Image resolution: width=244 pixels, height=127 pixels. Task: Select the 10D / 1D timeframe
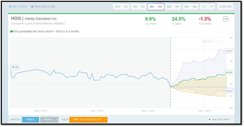[121, 7]
